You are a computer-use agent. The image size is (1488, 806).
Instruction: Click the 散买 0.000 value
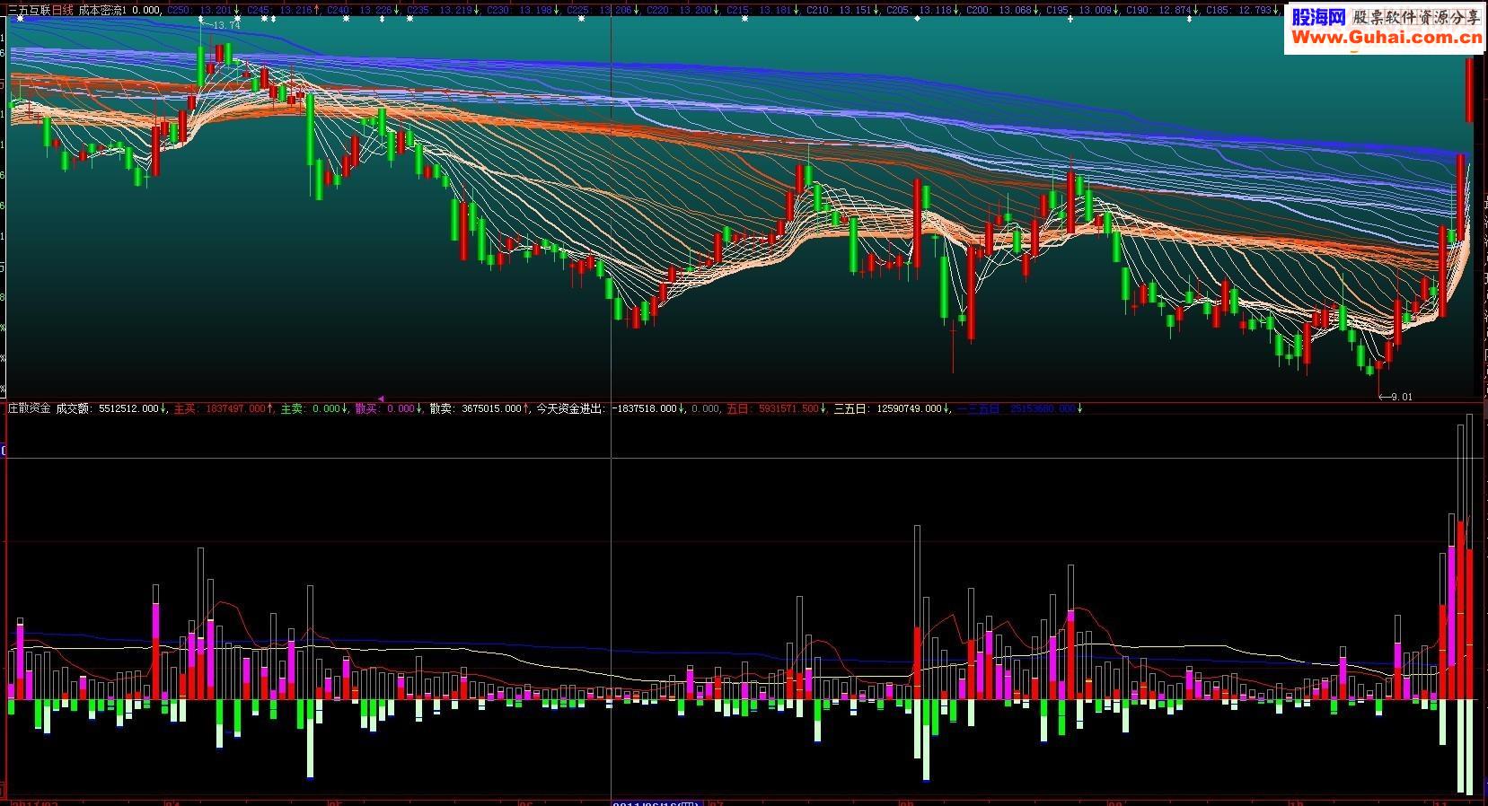(x=388, y=408)
